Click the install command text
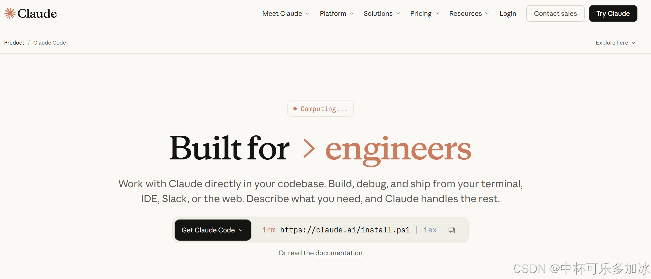The height and width of the screenshot is (279, 651). pos(349,230)
